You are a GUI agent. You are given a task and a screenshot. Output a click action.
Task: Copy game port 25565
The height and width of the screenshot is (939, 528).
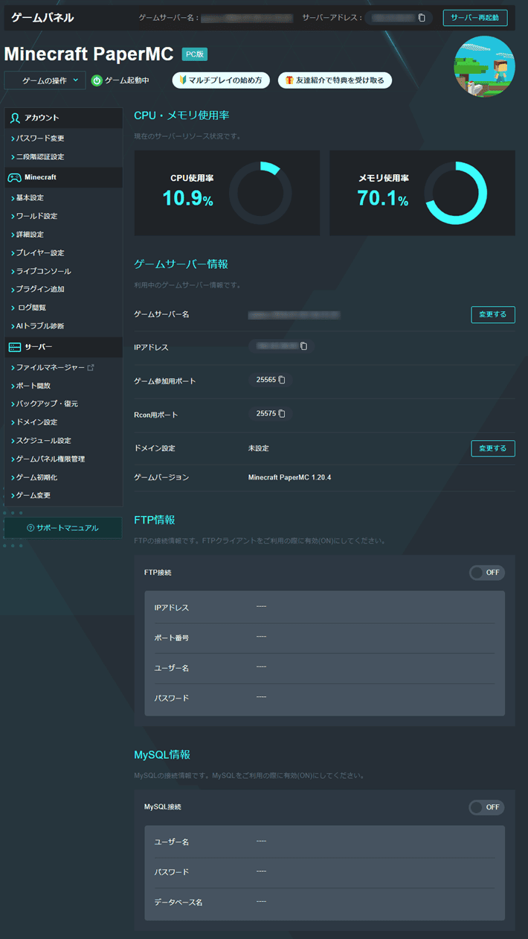click(x=282, y=380)
